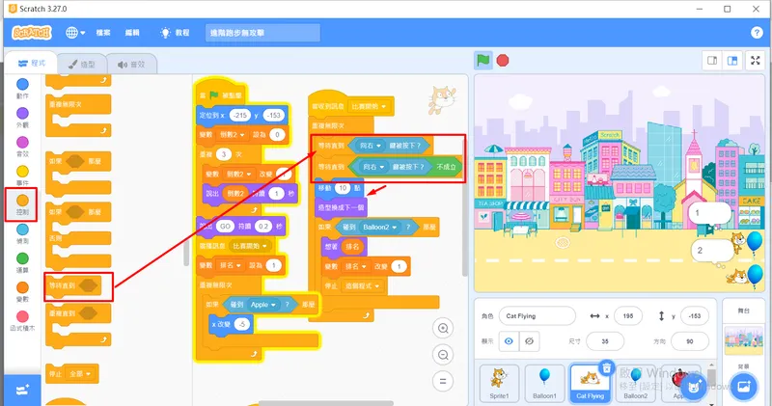Click the choose a backdrop button
Viewport: 772px width, 406px height.
(744, 387)
